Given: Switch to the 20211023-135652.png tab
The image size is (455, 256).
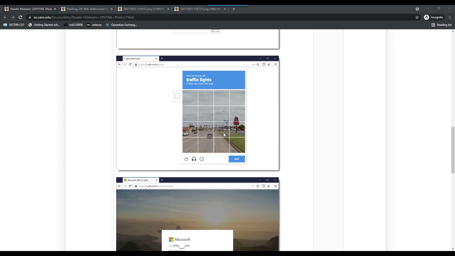Looking at the screenshot, I should point(143,9).
